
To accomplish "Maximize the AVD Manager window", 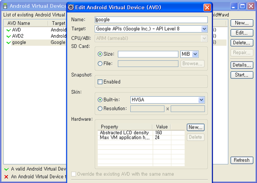I will coord(243,6).
